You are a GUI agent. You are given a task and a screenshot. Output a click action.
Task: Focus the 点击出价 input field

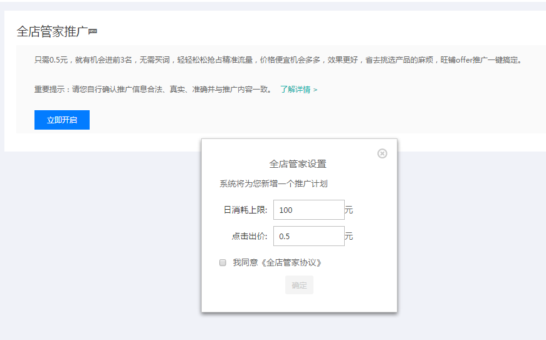tap(308, 236)
